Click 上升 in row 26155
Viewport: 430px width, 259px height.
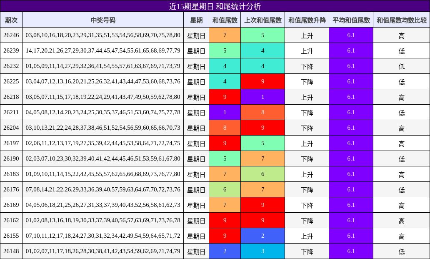[x=307, y=236]
